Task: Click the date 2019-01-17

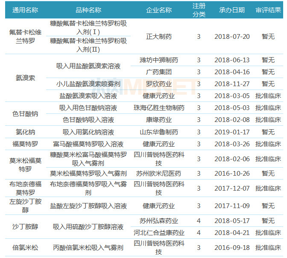Action: 232,132
